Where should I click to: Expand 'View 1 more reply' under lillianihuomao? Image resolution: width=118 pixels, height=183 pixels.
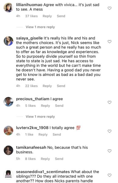(40, 27)
